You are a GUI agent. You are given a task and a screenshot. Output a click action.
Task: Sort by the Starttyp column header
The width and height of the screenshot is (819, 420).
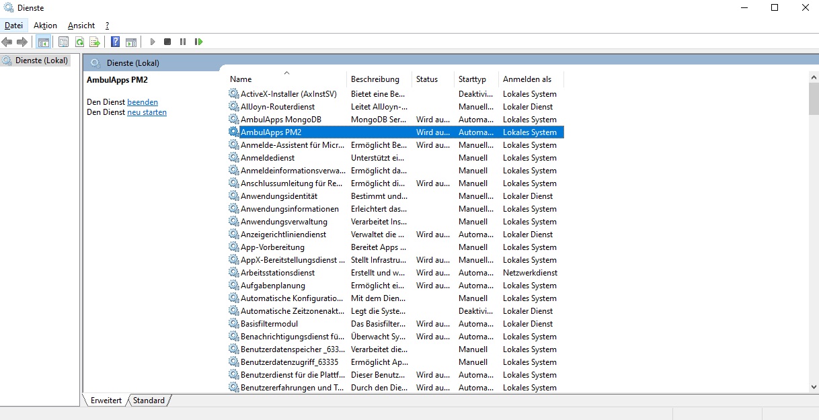pos(477,79)
